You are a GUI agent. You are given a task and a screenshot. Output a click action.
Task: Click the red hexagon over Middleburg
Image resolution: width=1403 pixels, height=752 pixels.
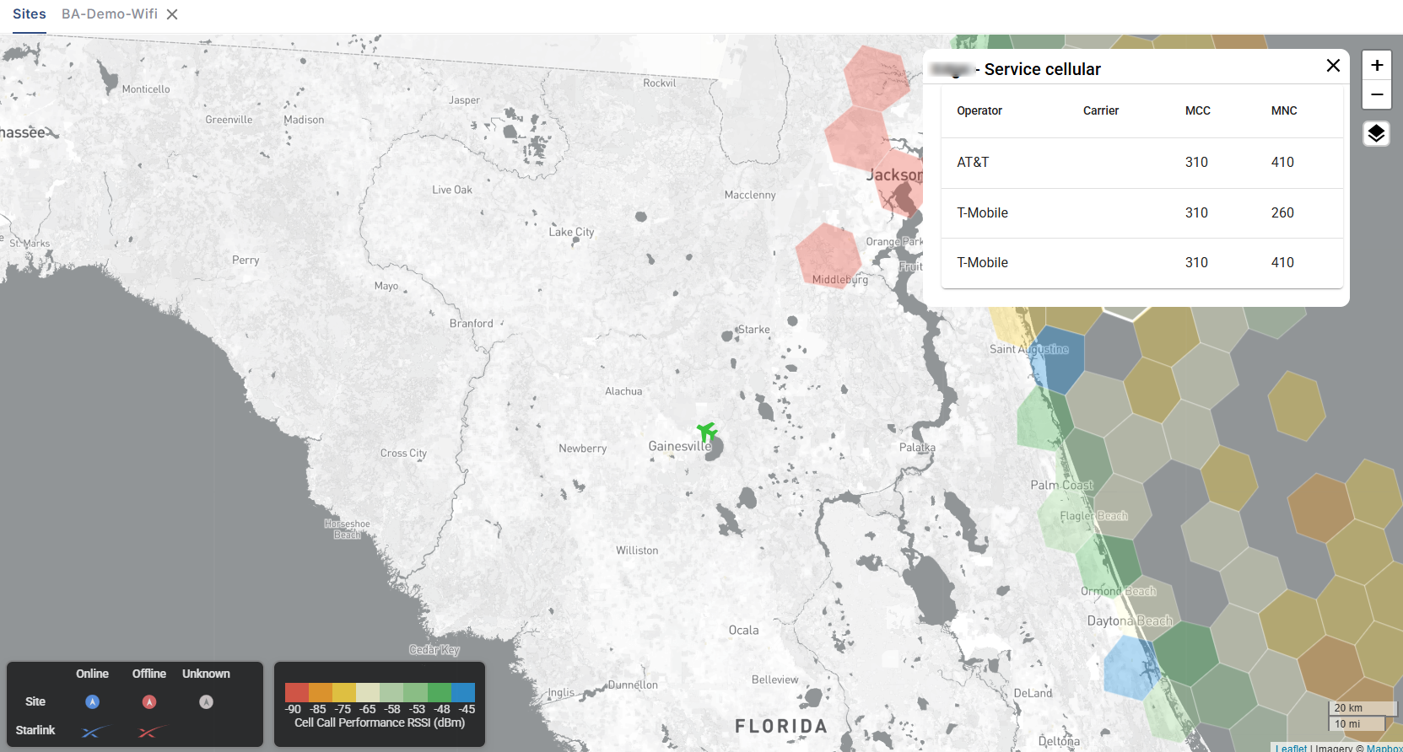pos(828,255)
